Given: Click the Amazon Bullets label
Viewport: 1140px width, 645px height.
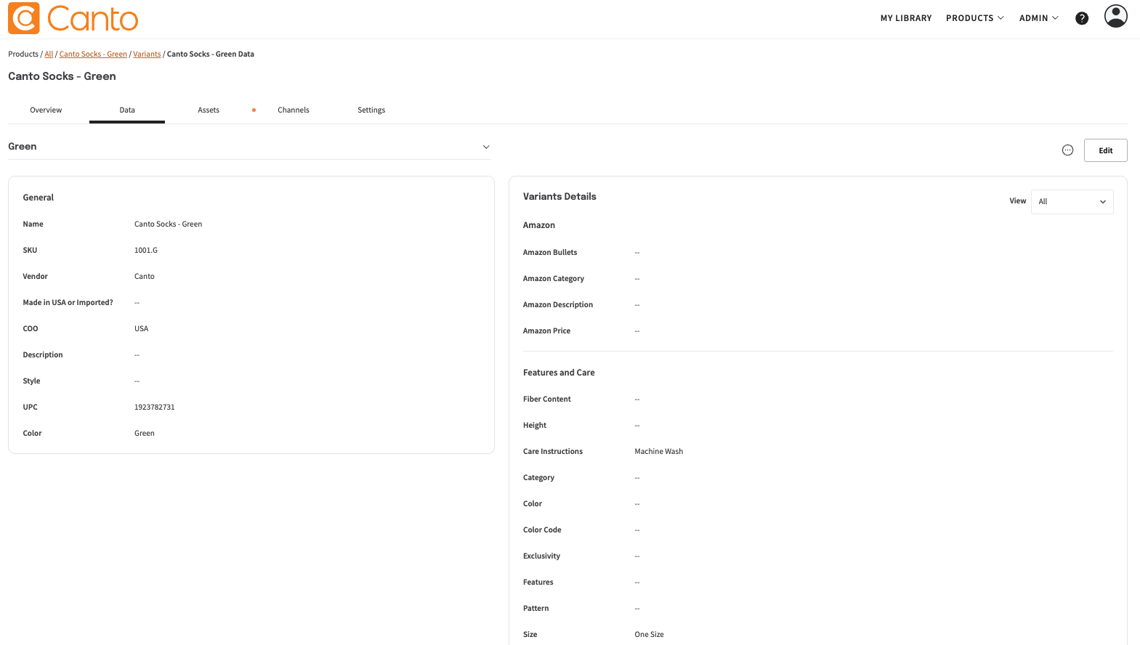Looking at the screenshot, I should 550,253.
